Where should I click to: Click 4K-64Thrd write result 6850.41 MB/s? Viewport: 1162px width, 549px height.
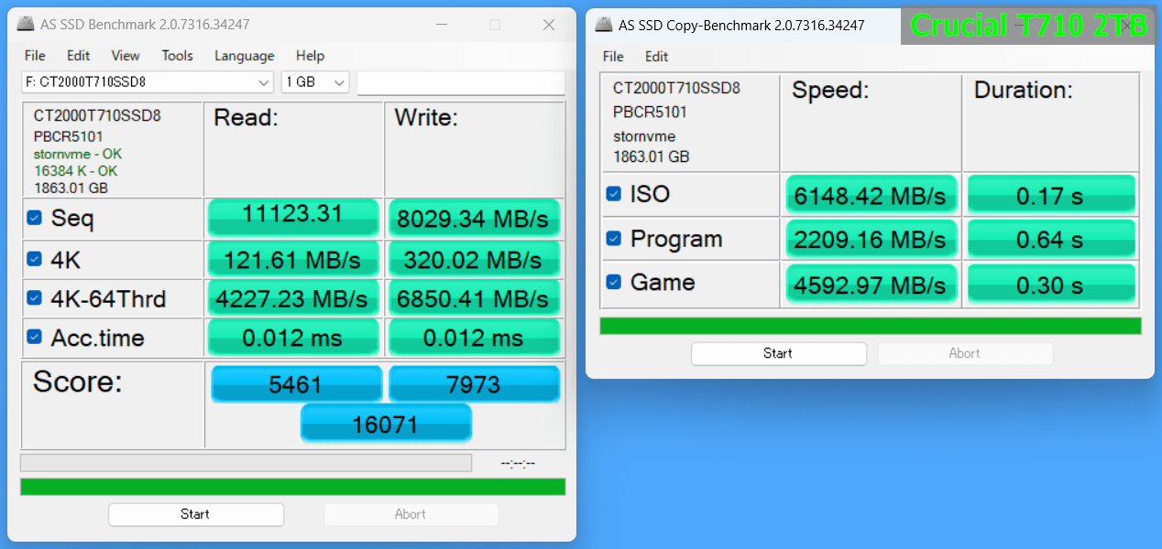point(474,298)
